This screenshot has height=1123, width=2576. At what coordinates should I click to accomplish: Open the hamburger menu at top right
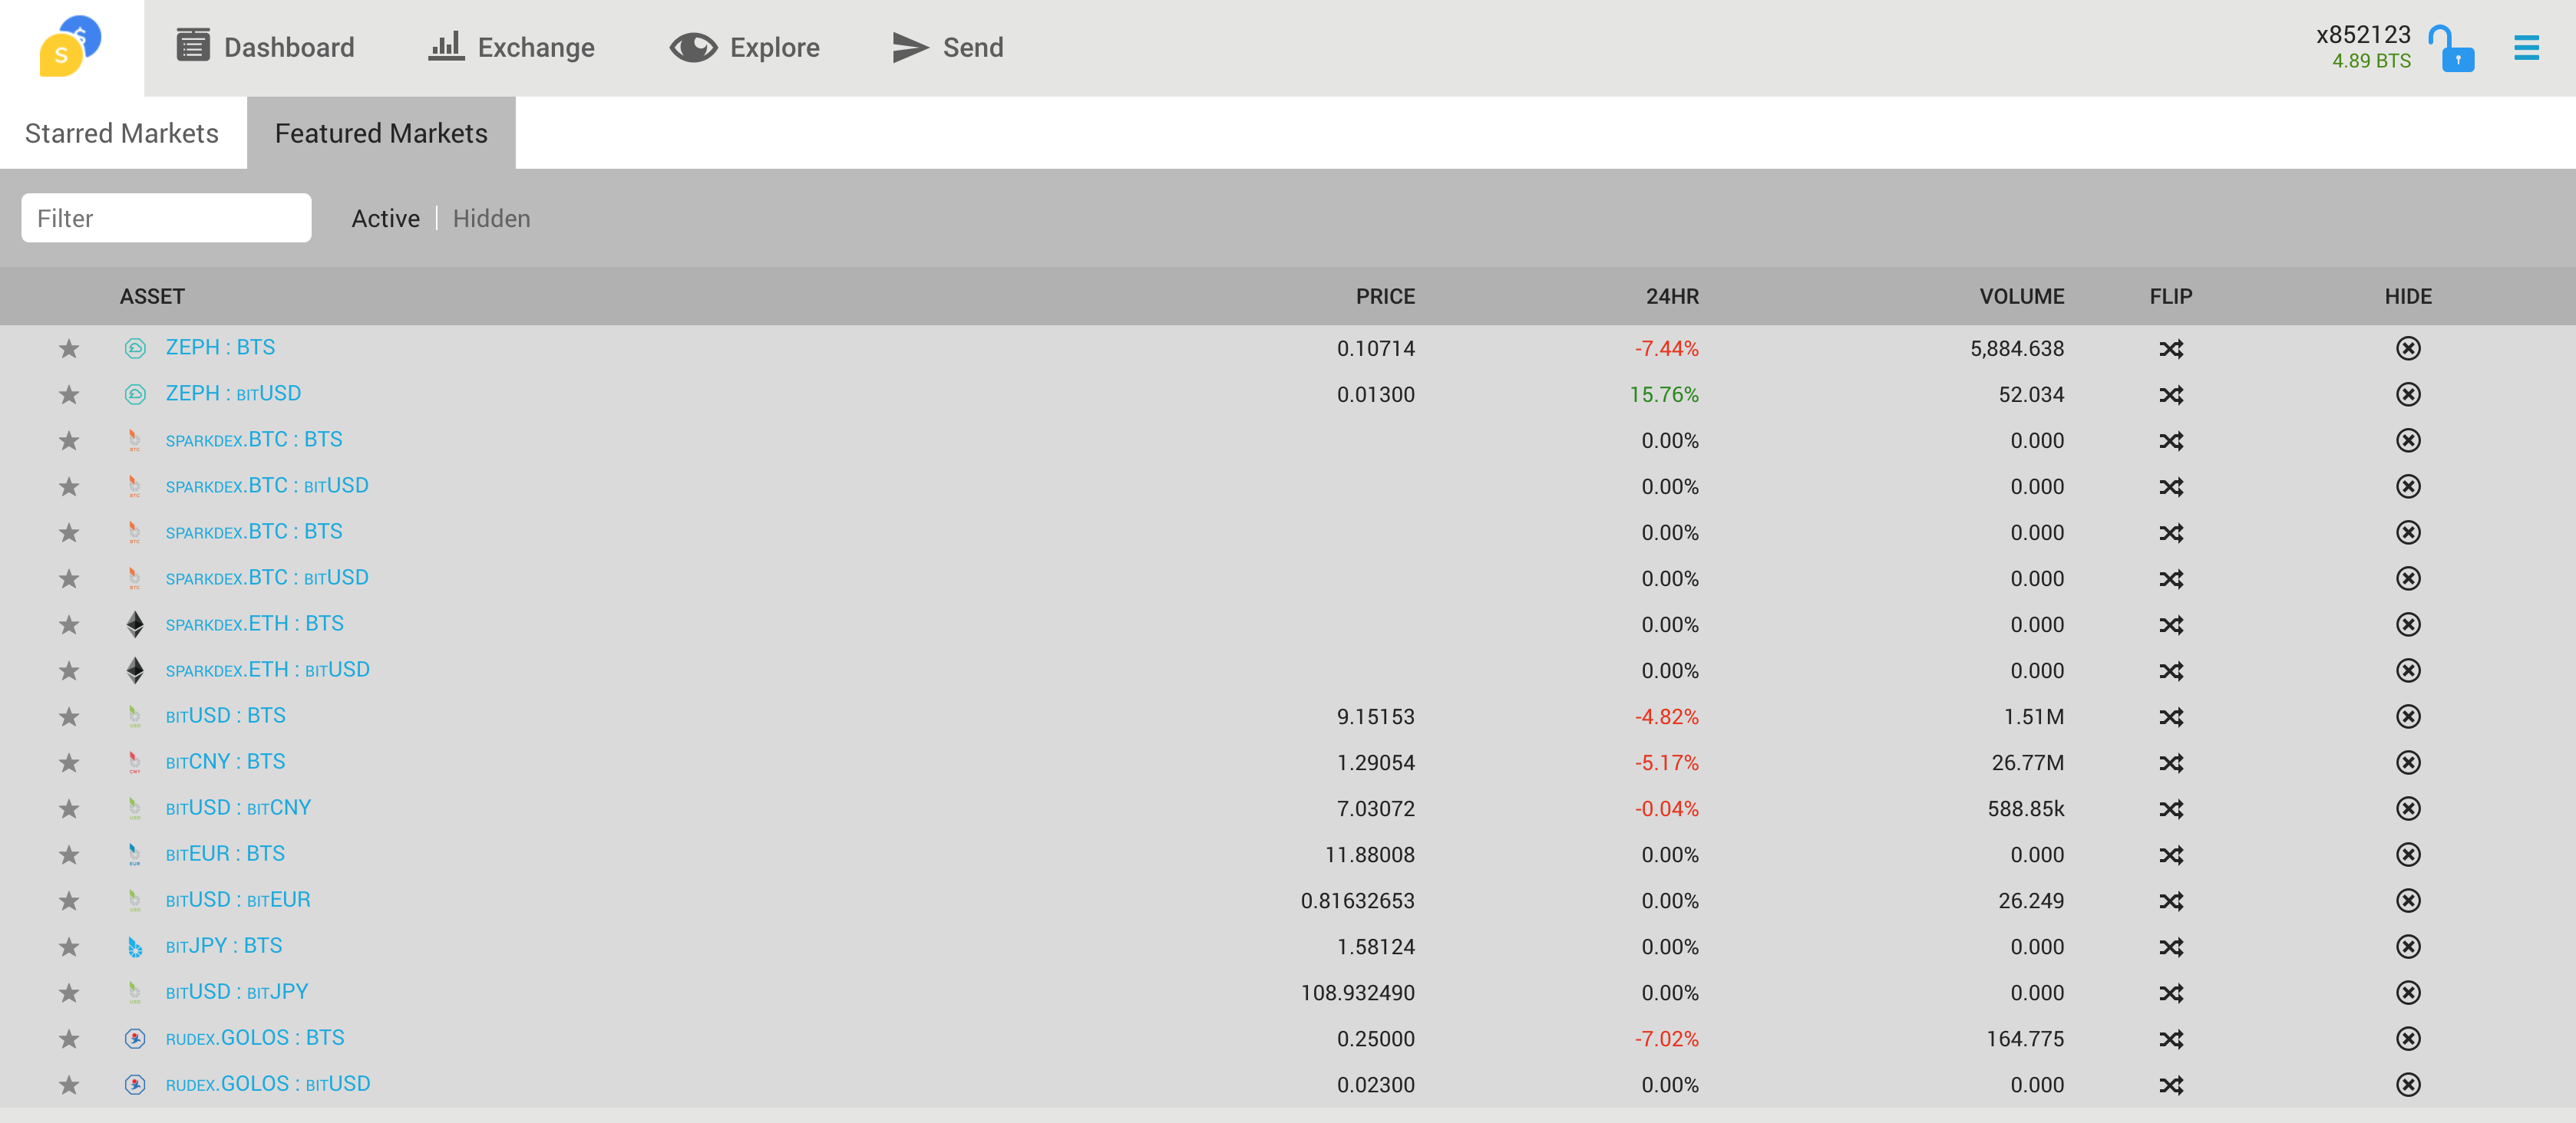pyautogui.click(x=2525, y=48)
